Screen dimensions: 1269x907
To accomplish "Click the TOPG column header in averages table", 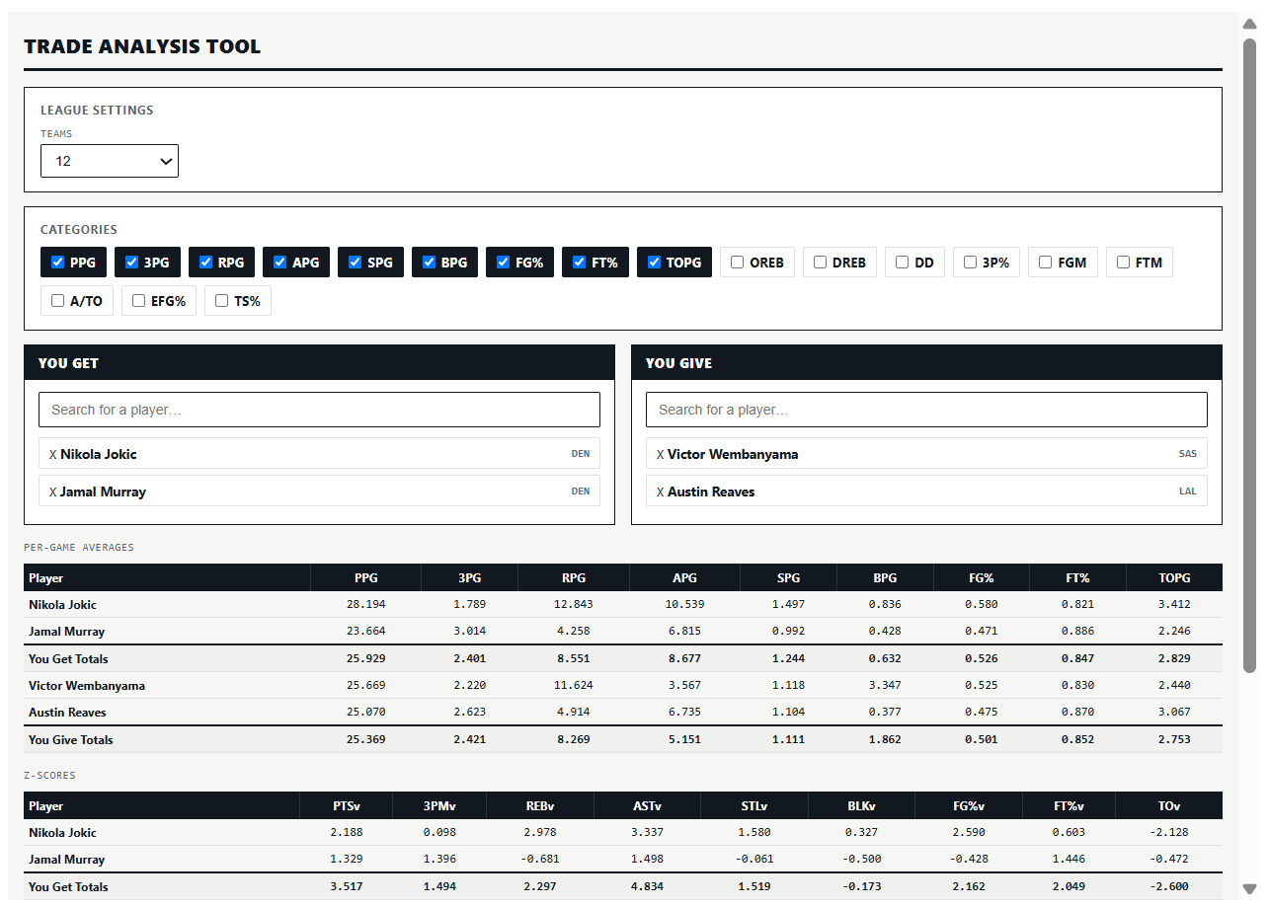I will pos(1174,578).
